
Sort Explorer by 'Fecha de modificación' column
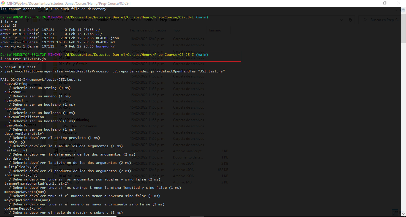pyautogui.click(x=148, y=30)
